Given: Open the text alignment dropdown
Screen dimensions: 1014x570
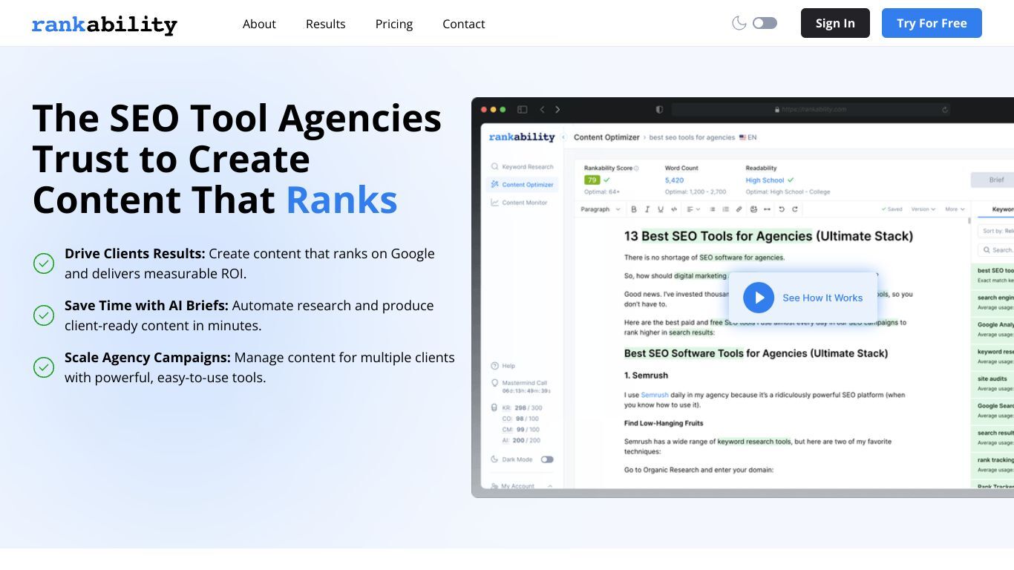Looking at the screenshot, I should [x=693, y=209].
